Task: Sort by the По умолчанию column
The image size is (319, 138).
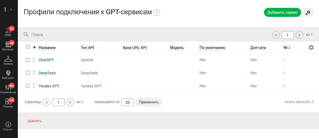Action: point(212,47)
